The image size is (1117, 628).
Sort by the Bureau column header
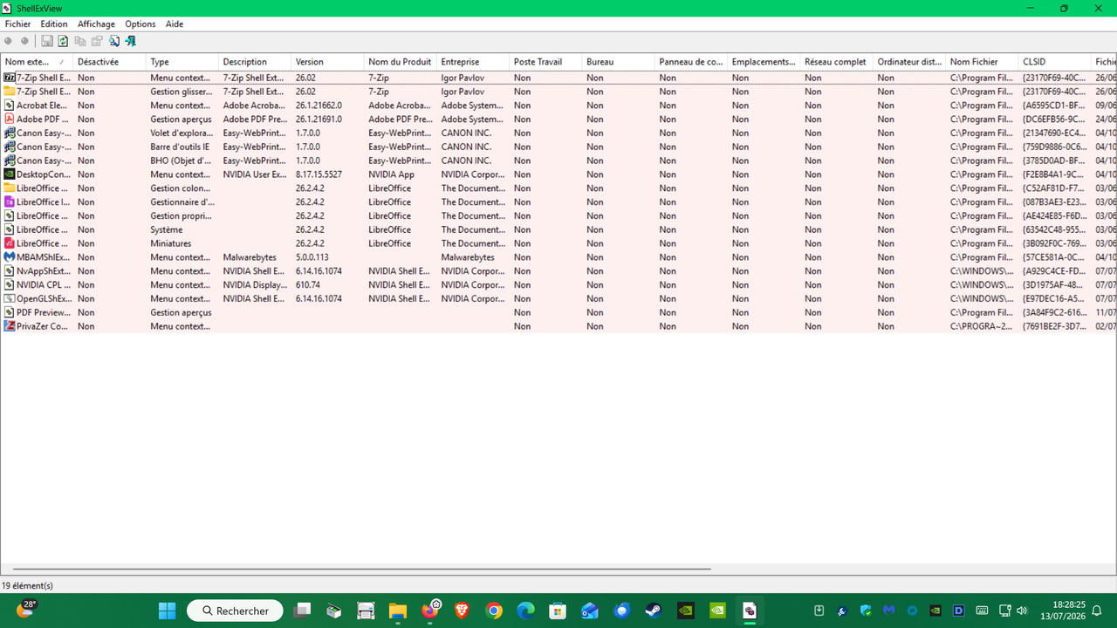click(618, 62)
